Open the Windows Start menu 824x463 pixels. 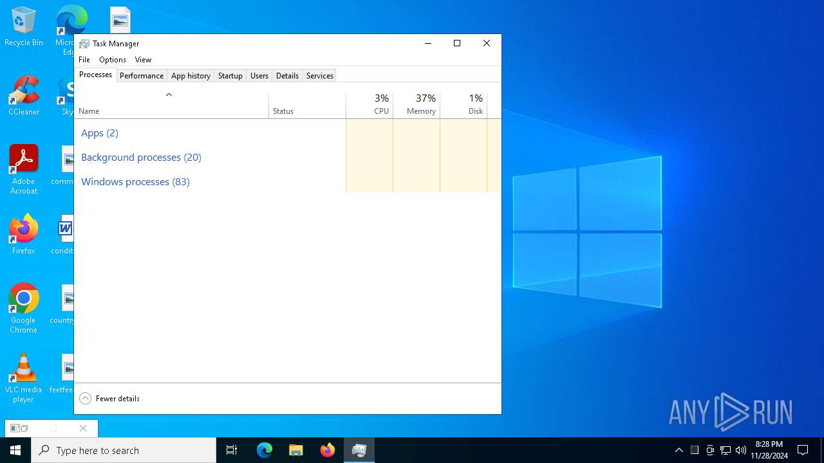(15, 450)
